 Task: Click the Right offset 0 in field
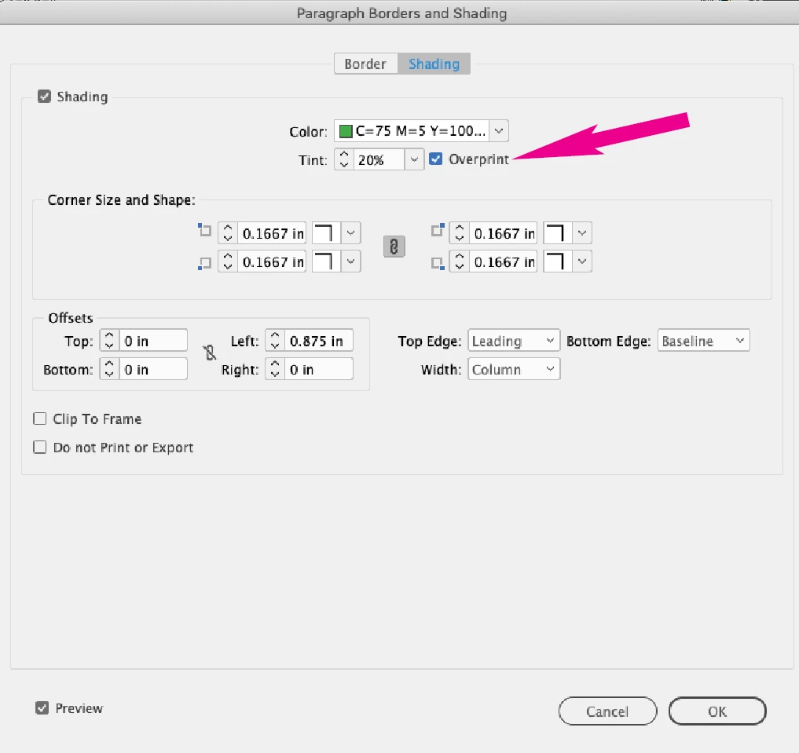pyautogui.click(x=318, y=368)
